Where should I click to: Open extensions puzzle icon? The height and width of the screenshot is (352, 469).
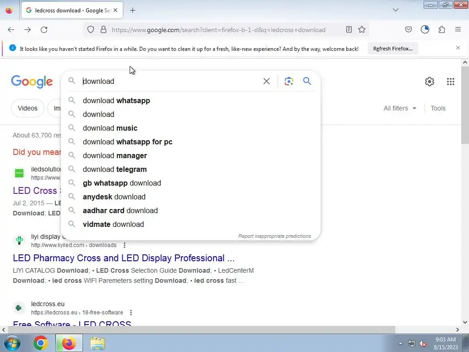(x=442, y=29)
